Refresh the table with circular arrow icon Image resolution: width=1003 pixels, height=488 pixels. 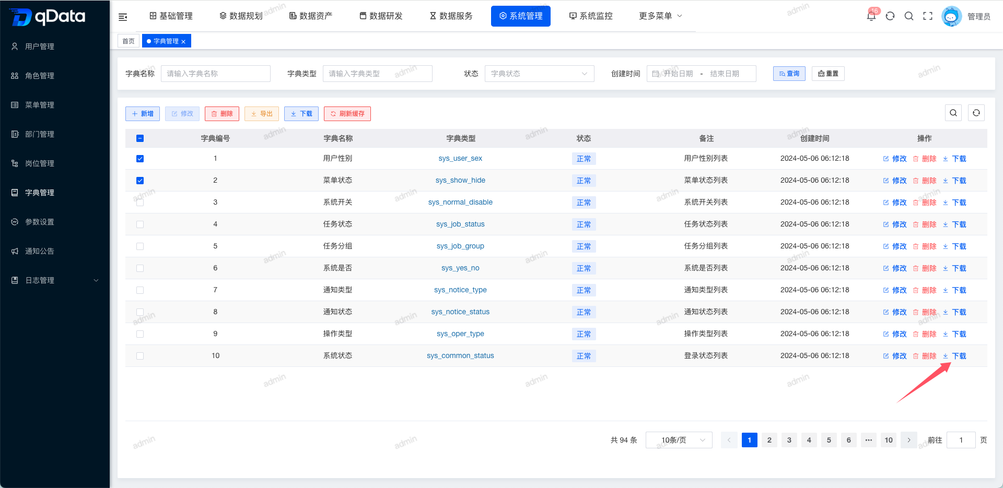coord(976,113)
